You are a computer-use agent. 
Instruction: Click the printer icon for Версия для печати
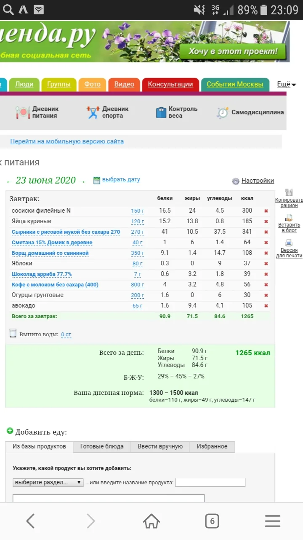(x=289, y=243)
